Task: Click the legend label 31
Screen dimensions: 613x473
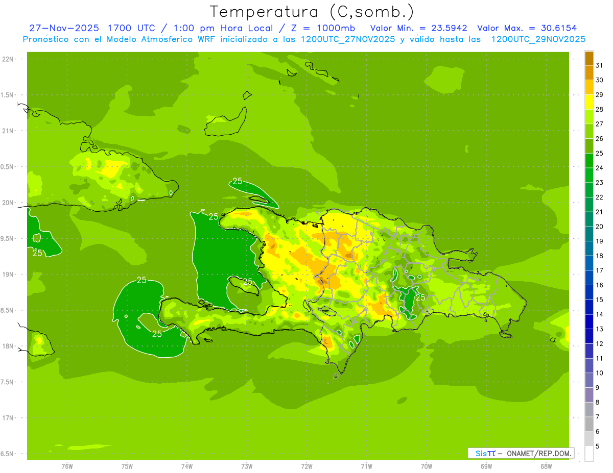Action: click(599, 65)
